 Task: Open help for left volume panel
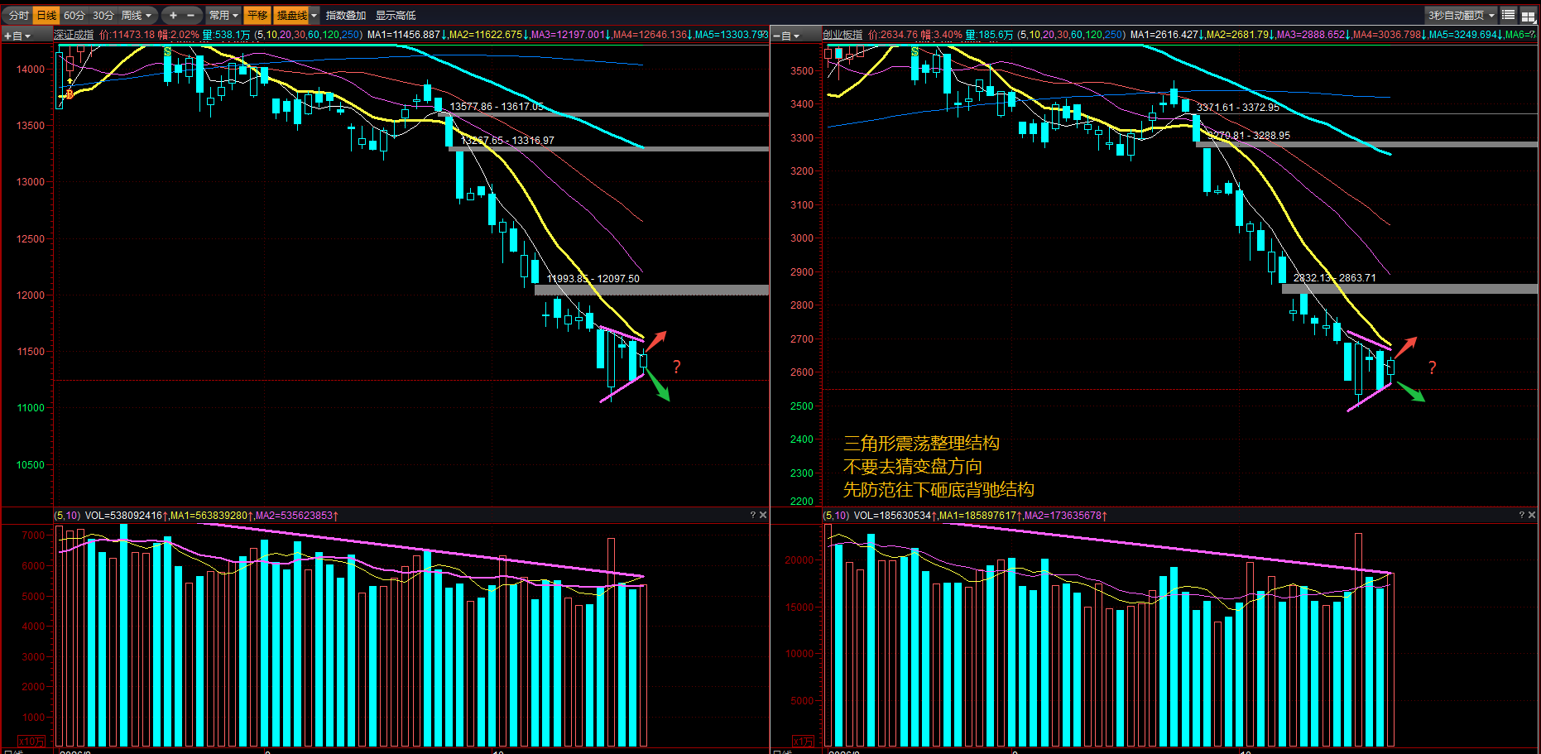(752, 515)
